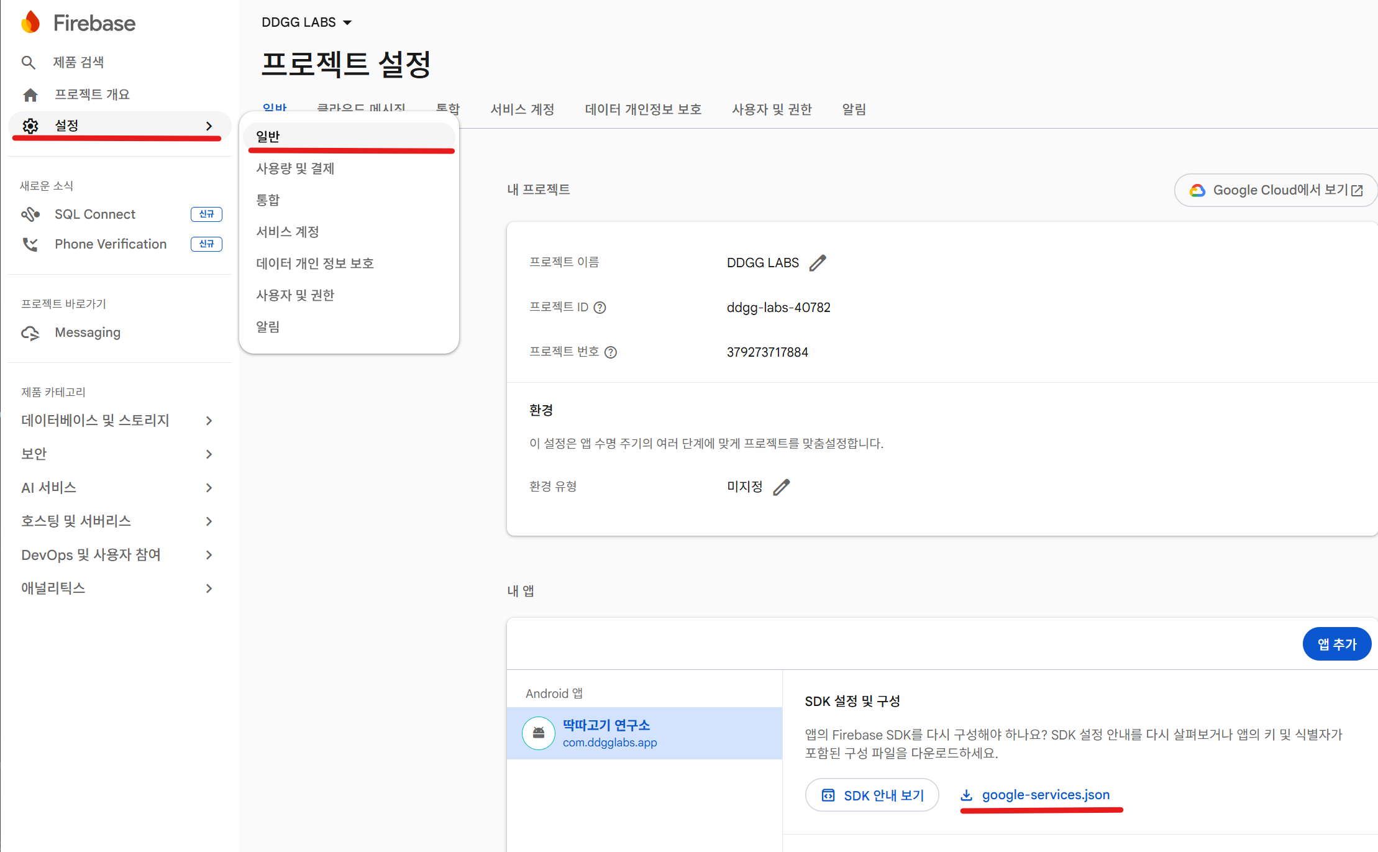The image size is (1378, 852).
Task: Click the Phone Verification icon
Action: click(x=30, y=244)
